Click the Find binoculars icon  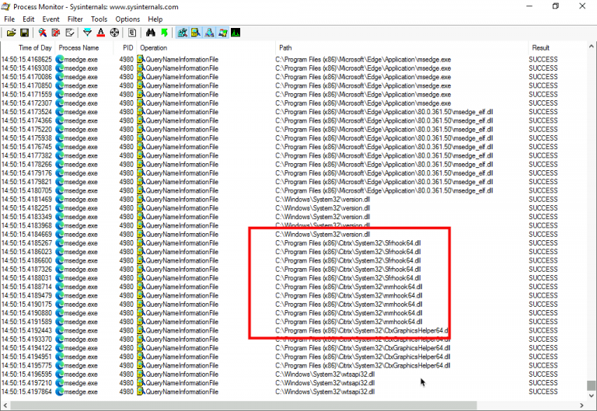click(151, 33)
